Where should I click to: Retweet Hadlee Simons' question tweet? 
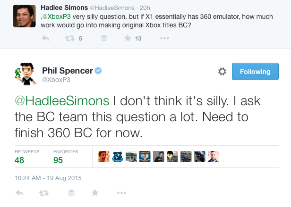pyautogui.click(x=70, y=38)
